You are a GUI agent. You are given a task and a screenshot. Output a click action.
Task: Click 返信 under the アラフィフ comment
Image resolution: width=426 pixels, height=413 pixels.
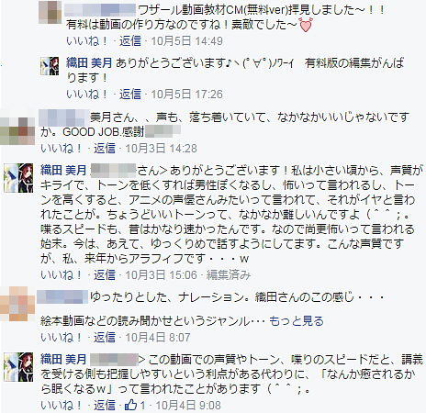105,274
